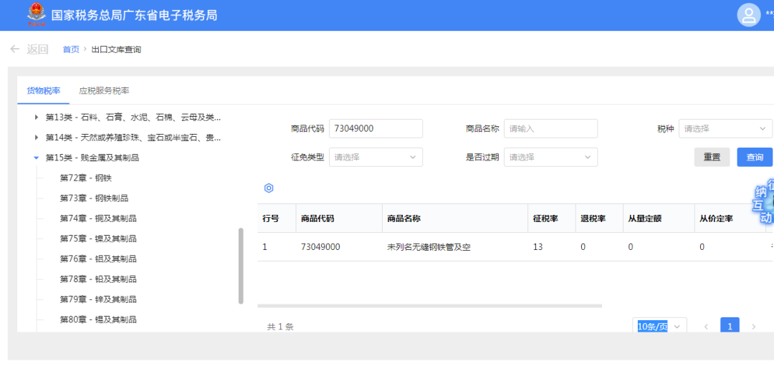Open the 是否过期 dropdown
Viewport: 774px width, 366px height.
[550, 158]
